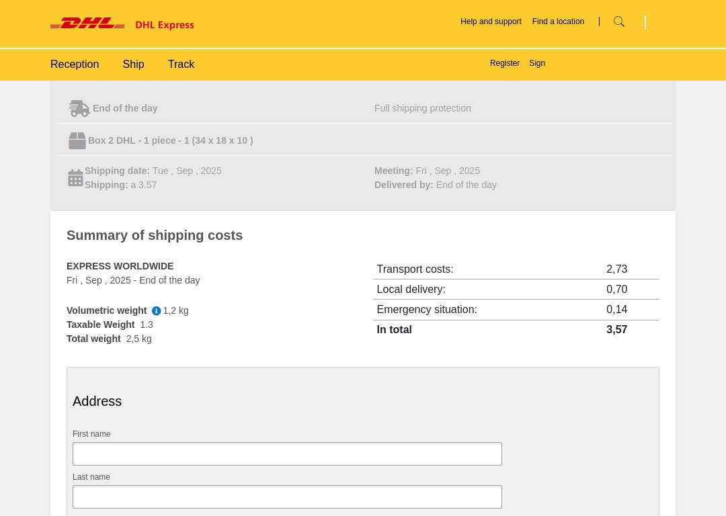Click the End of the day heading
This screenshot has height=516, width=726.
pos(125,108)
